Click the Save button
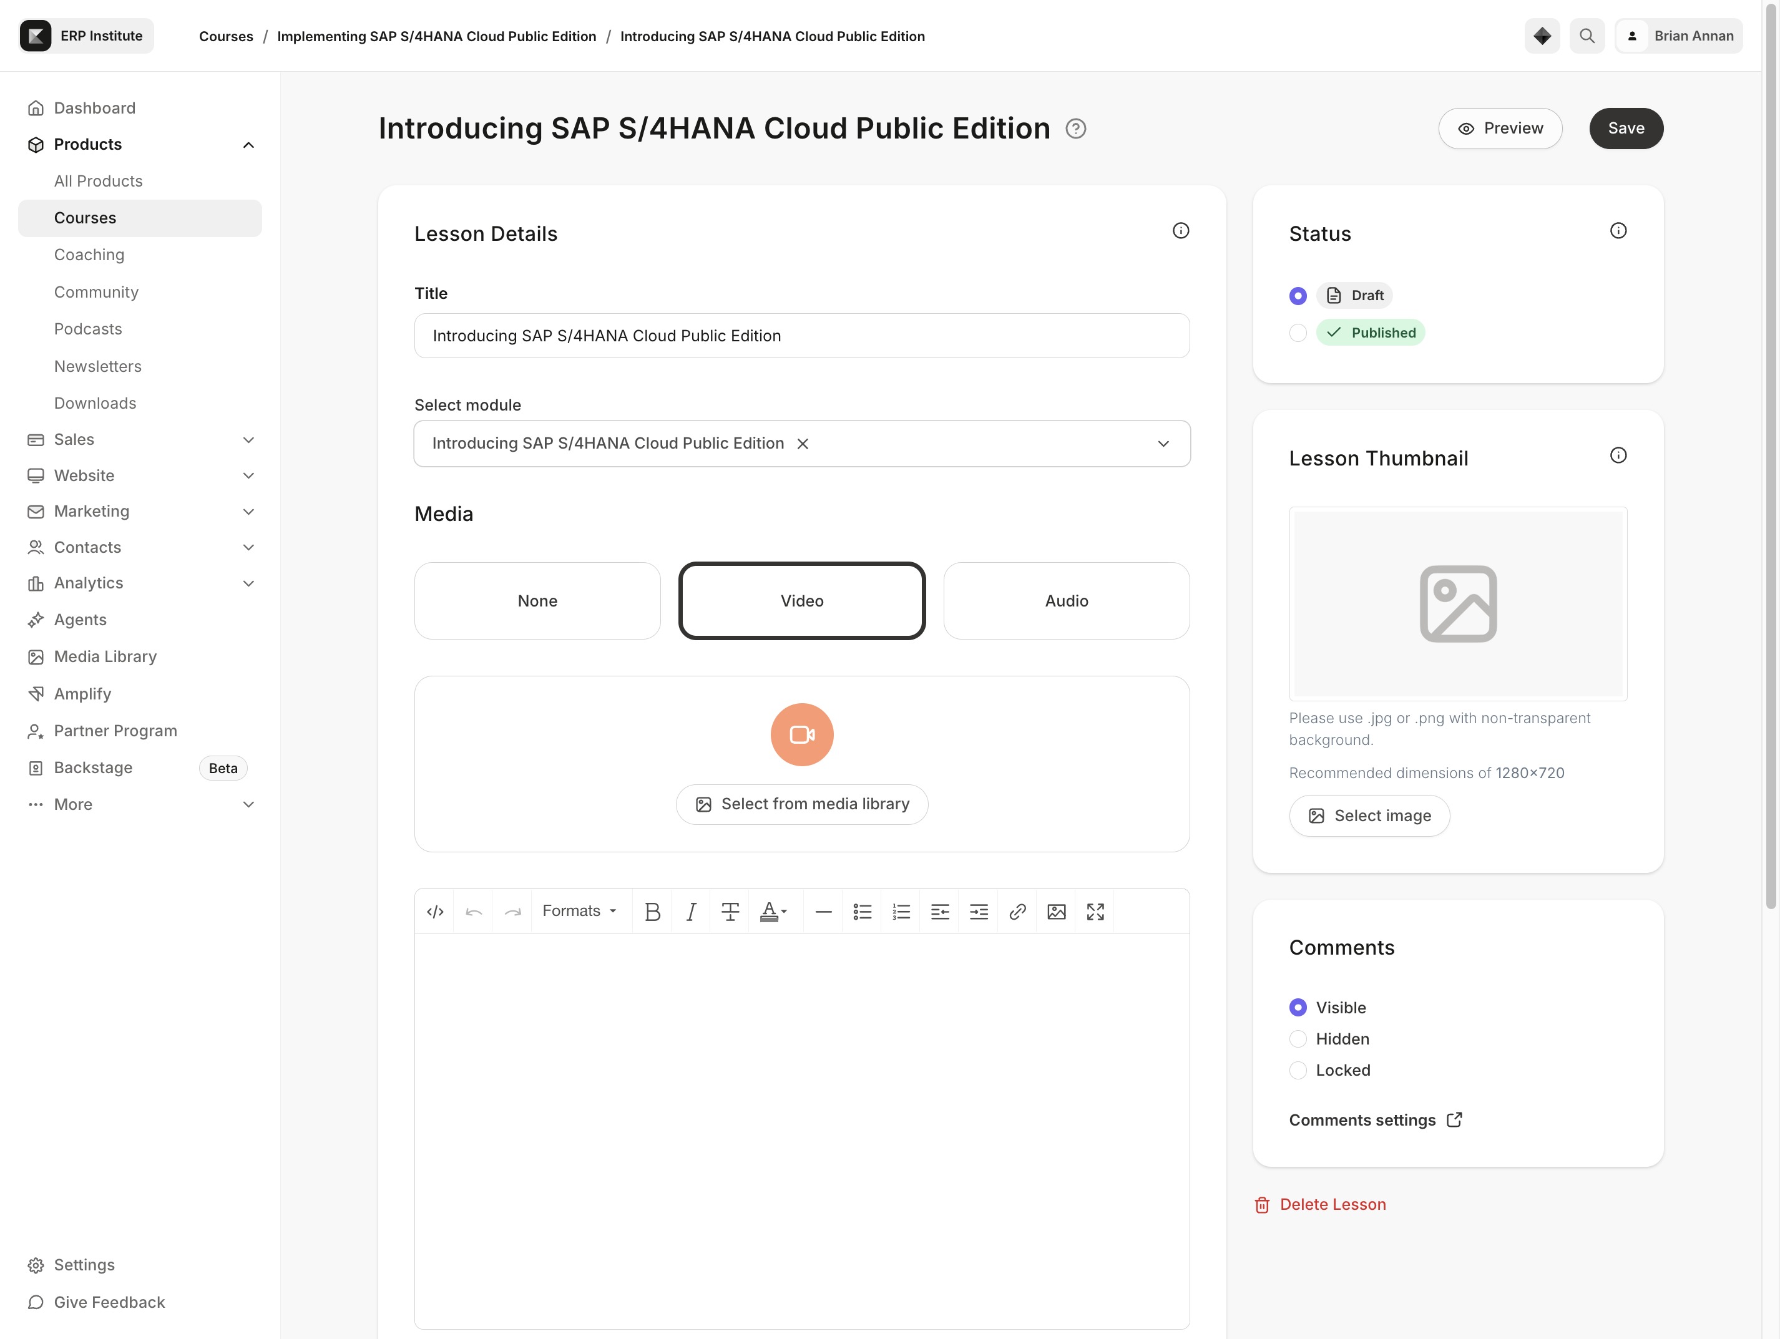Screen dimensions: 1780x1339 [x=1626, y=129]
